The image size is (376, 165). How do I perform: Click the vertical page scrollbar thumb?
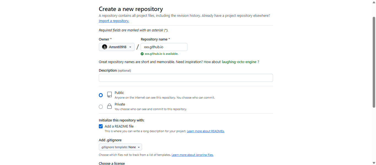pyautogui.click(x=374, y=62)
